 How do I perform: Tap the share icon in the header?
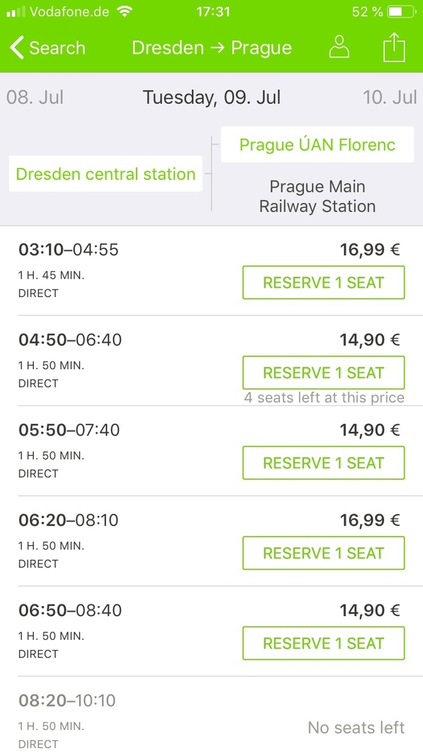point(394,47)
